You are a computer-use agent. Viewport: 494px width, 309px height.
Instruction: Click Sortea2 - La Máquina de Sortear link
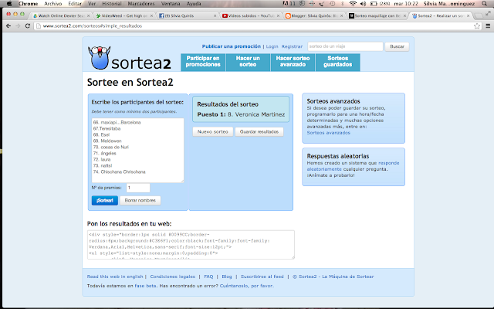tap(333, 277)
